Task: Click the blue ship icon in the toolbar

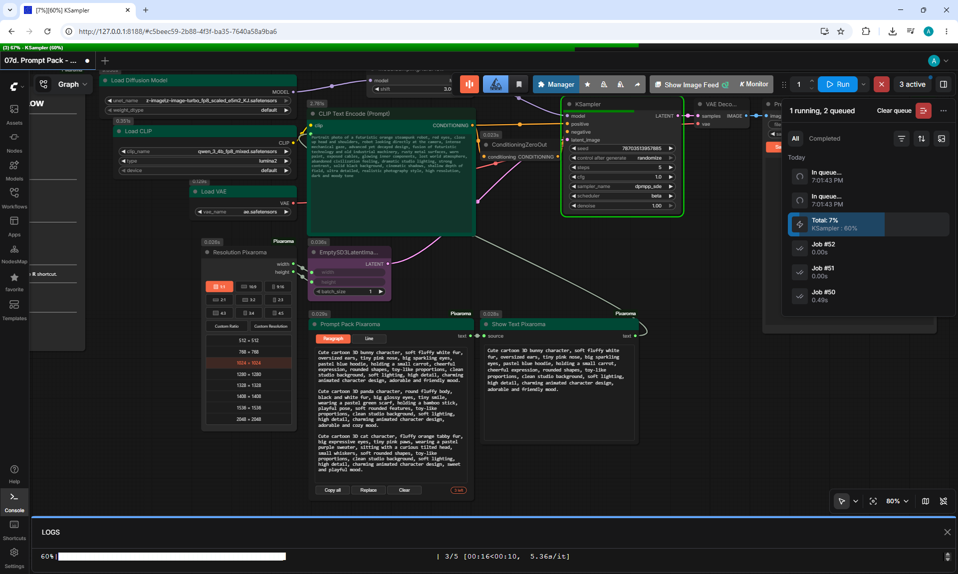Action: click(495, 84)
